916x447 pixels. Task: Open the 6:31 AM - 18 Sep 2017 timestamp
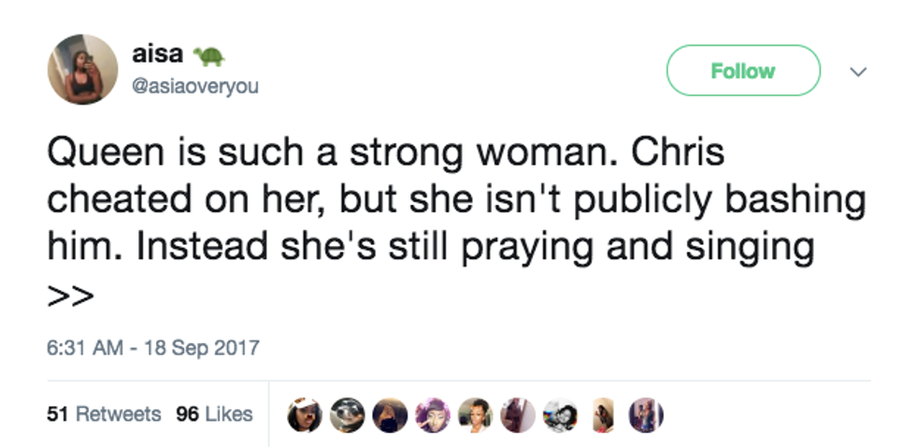click(x=153, y=348)
